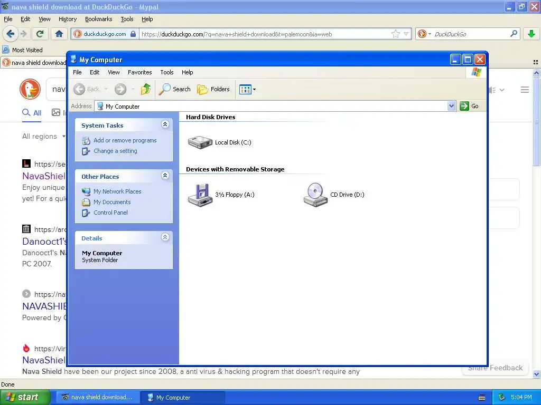Click My Computer taskbar button

coord(183,398)
